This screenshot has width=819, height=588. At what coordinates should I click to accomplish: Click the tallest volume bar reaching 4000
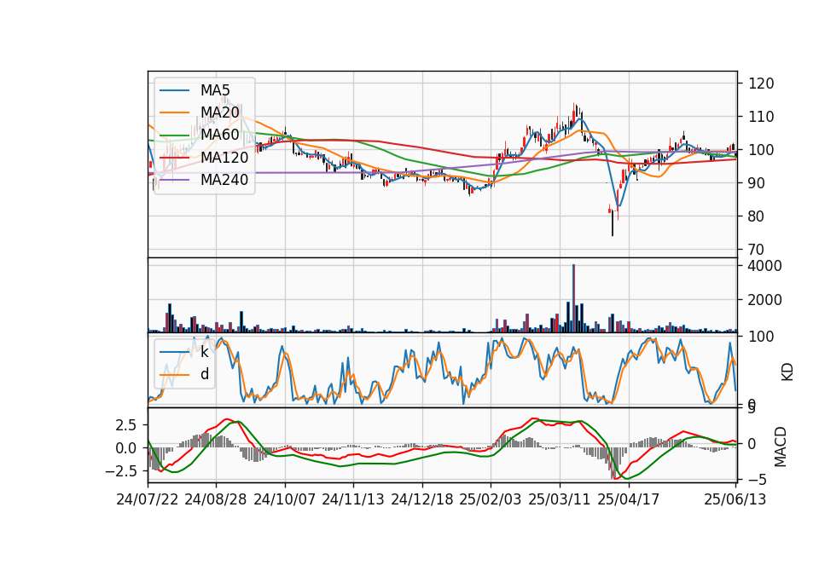pos(573,298)
